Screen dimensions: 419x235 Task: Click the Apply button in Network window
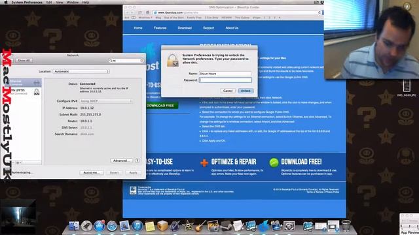coord(133,172)
